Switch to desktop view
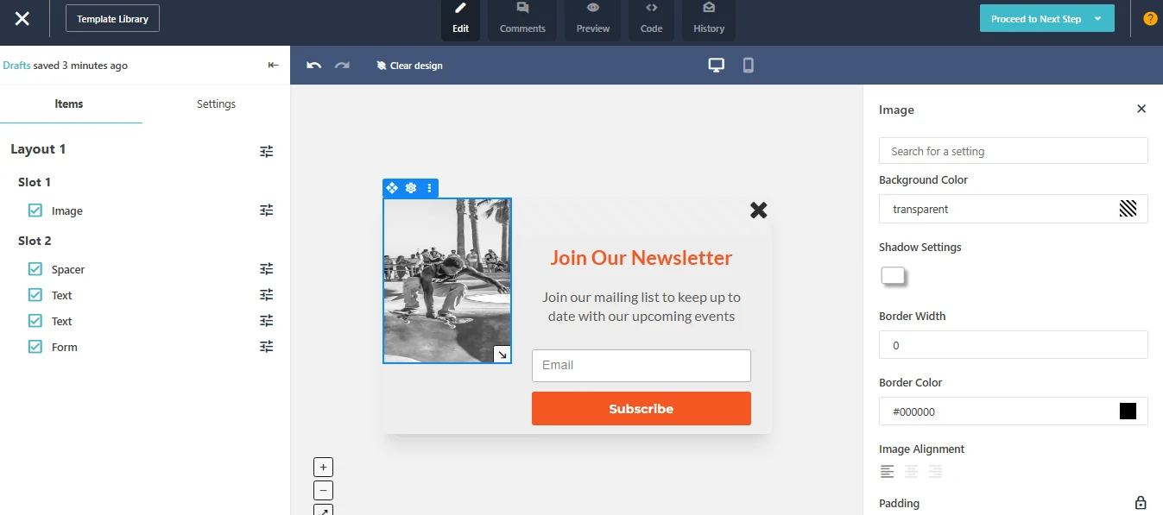 coord(716,65)
